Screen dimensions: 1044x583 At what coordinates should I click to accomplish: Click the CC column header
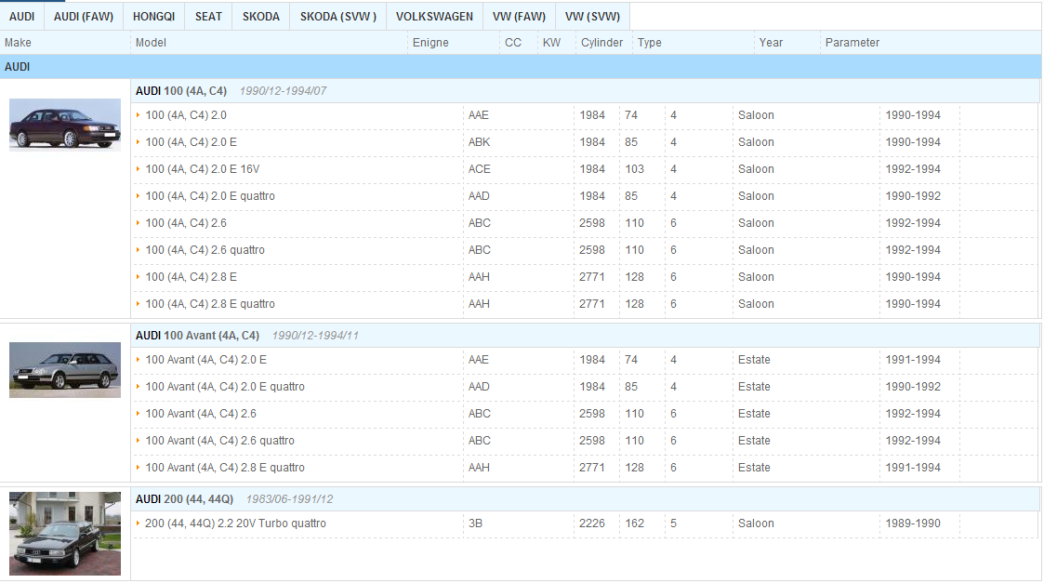(x=512, y=43)
